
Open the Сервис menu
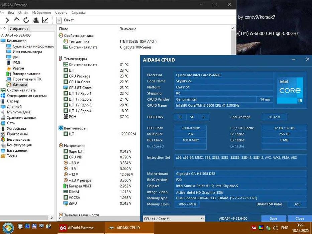click(x=61, y=12)
